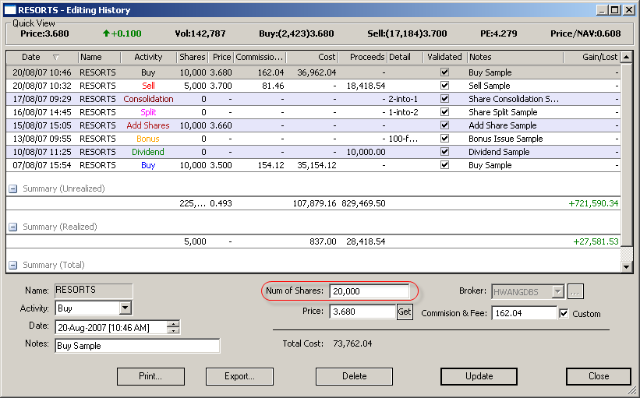The height and width of the screenshot is (398, 640).
Task: Click the 18,418.54 proceeds cell
Action: 366,86
